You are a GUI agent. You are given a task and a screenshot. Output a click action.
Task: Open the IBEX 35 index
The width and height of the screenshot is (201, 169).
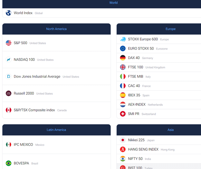pyautogui.click(x=134, y=95)
